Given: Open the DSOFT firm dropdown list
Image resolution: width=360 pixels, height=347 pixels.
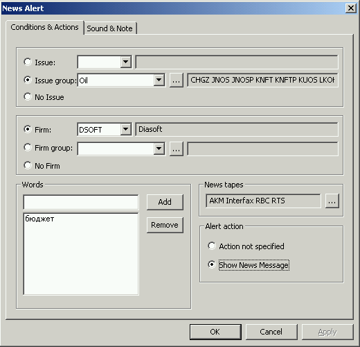Looking at the screenshot, I should click(126, 129).
